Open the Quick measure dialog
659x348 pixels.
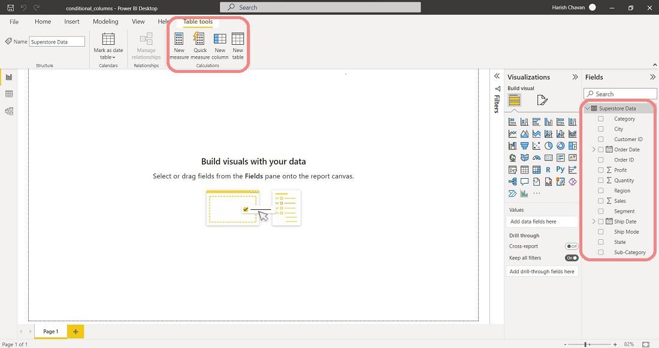(199, 45)
